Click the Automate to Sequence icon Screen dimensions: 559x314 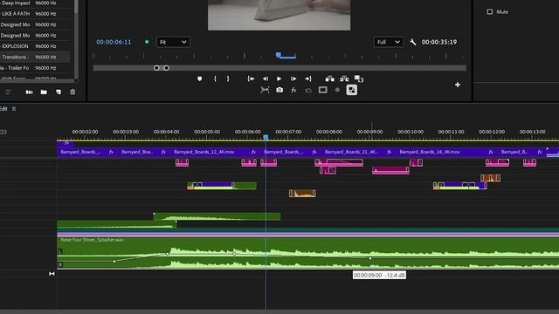pyautogui.click(x=29, y=92)
